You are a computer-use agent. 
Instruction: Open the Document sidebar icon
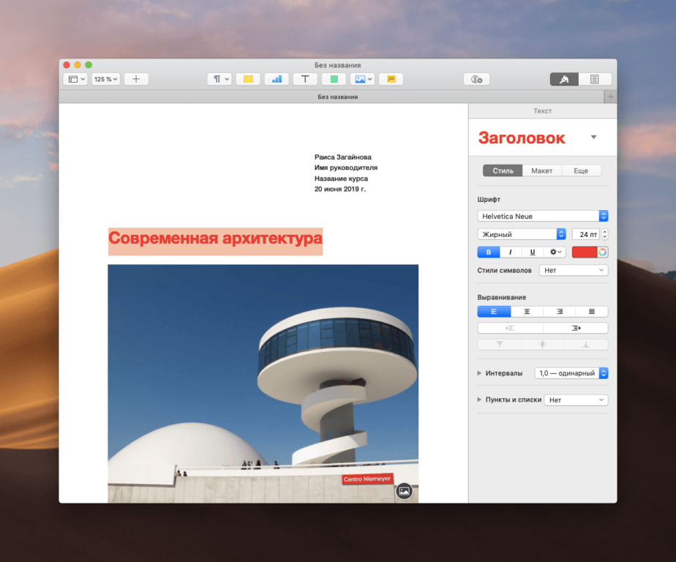595,79
